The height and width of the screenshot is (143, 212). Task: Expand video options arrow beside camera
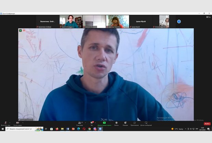(x=22, y=122)
